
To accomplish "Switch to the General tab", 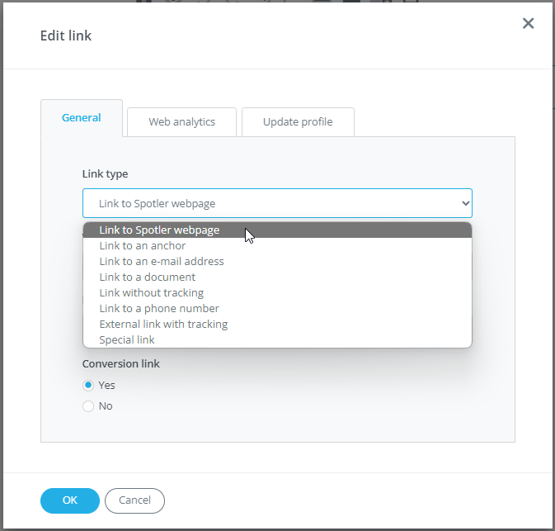I will (82, 118).
